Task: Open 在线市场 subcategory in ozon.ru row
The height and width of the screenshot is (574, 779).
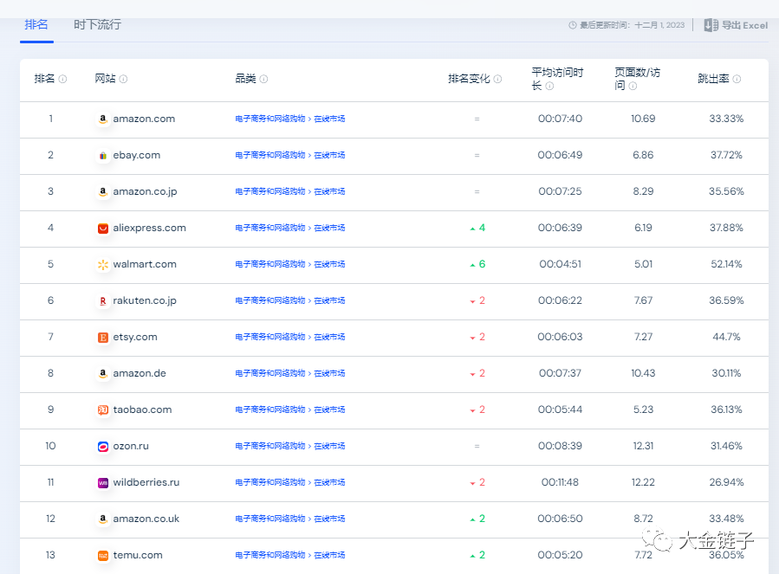Action: click(x=329, y=445)
